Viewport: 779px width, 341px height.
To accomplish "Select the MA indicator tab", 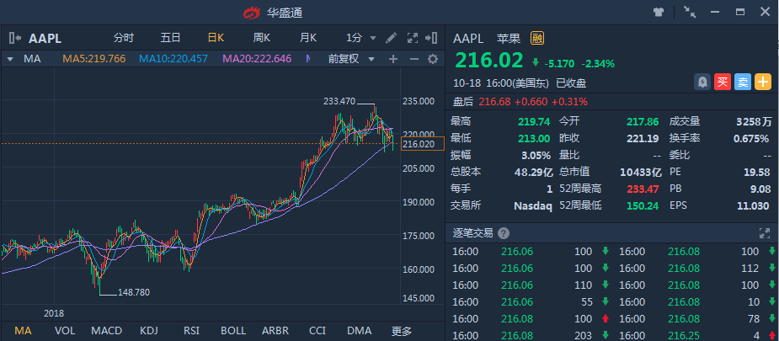I will click(x=23, y=331).
